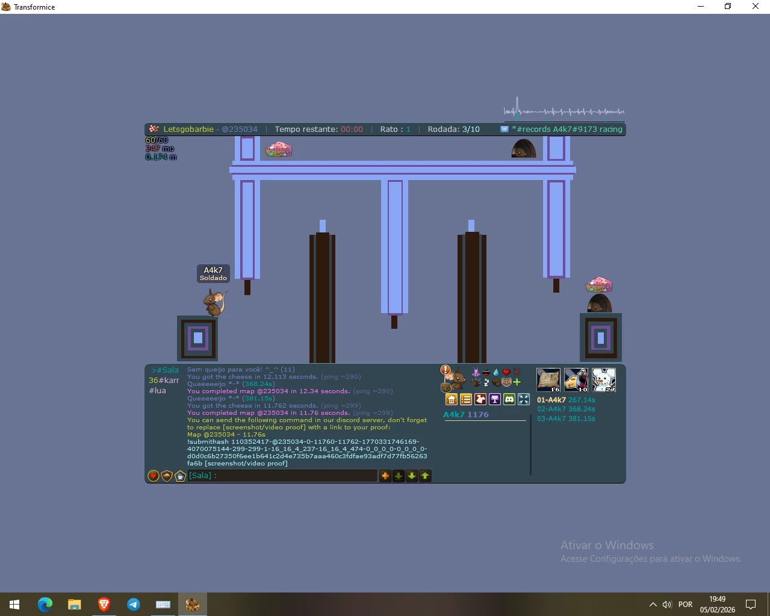The height and width of the screenshot is (616, 770).
Task: Click the green plus more-emotes icon
Action: 517,382
